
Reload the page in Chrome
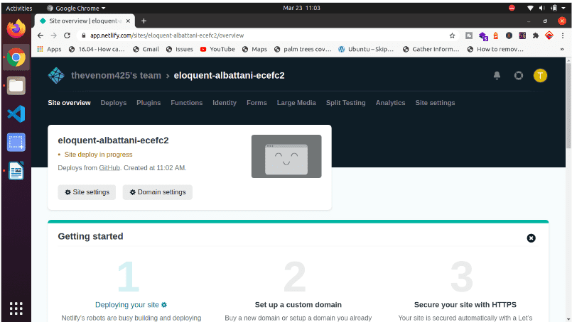tap(68, 35)
